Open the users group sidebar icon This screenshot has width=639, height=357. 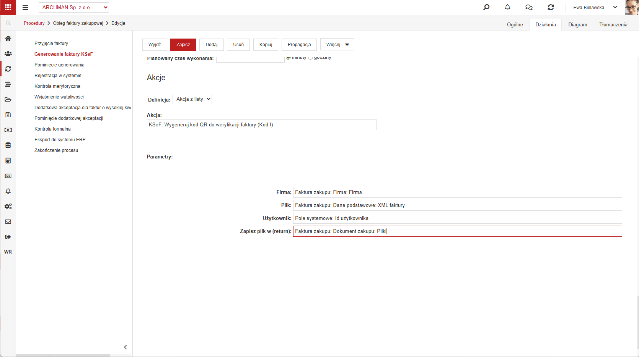8,53
